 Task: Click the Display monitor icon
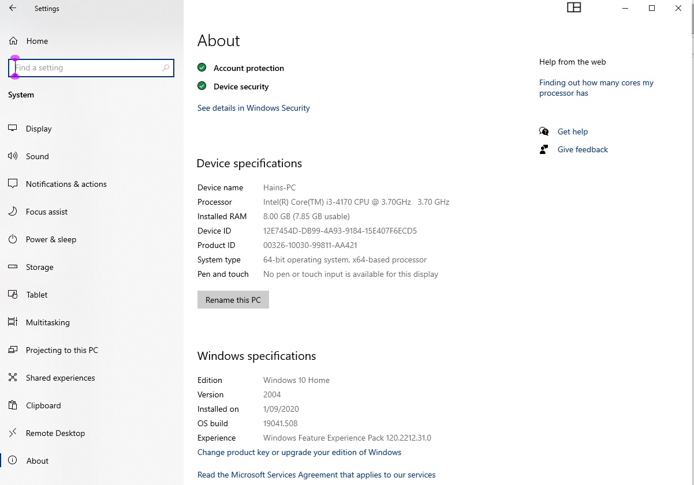tap(13, 129)
